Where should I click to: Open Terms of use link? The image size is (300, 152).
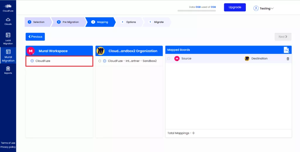pyautogui.click(x=8, y=143)
